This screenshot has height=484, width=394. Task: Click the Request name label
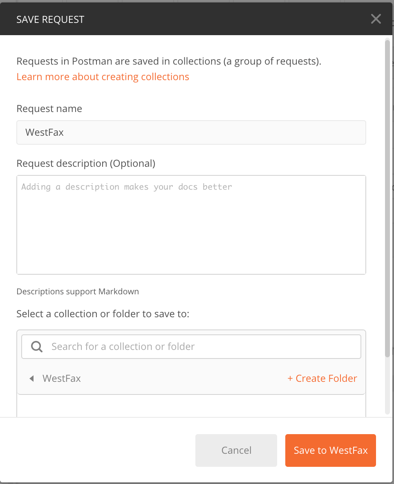point(49,108)
